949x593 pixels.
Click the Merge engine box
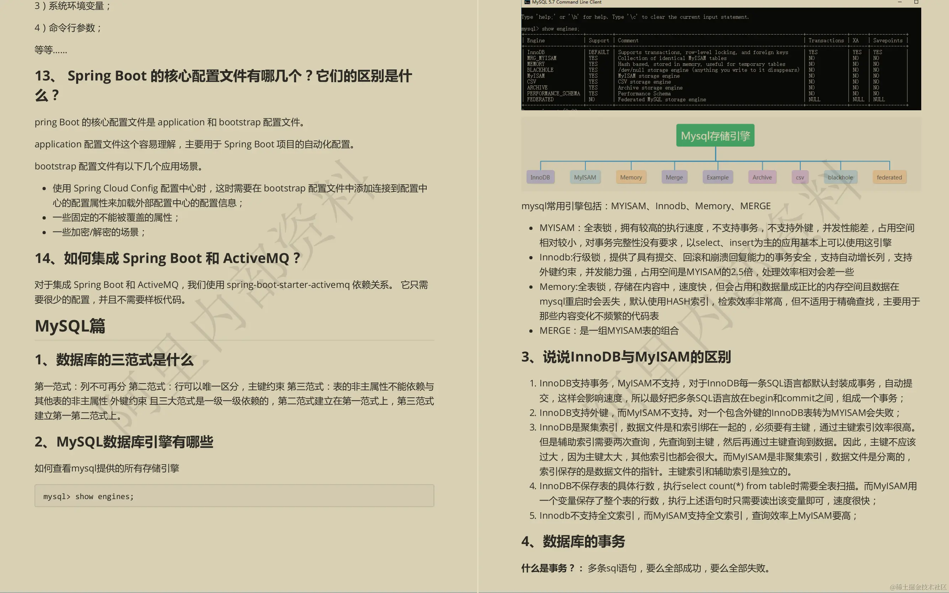coord(674,177)
